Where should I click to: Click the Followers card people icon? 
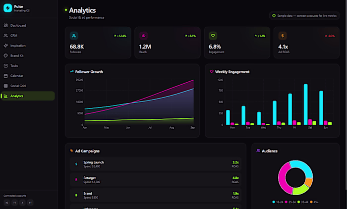74,36
